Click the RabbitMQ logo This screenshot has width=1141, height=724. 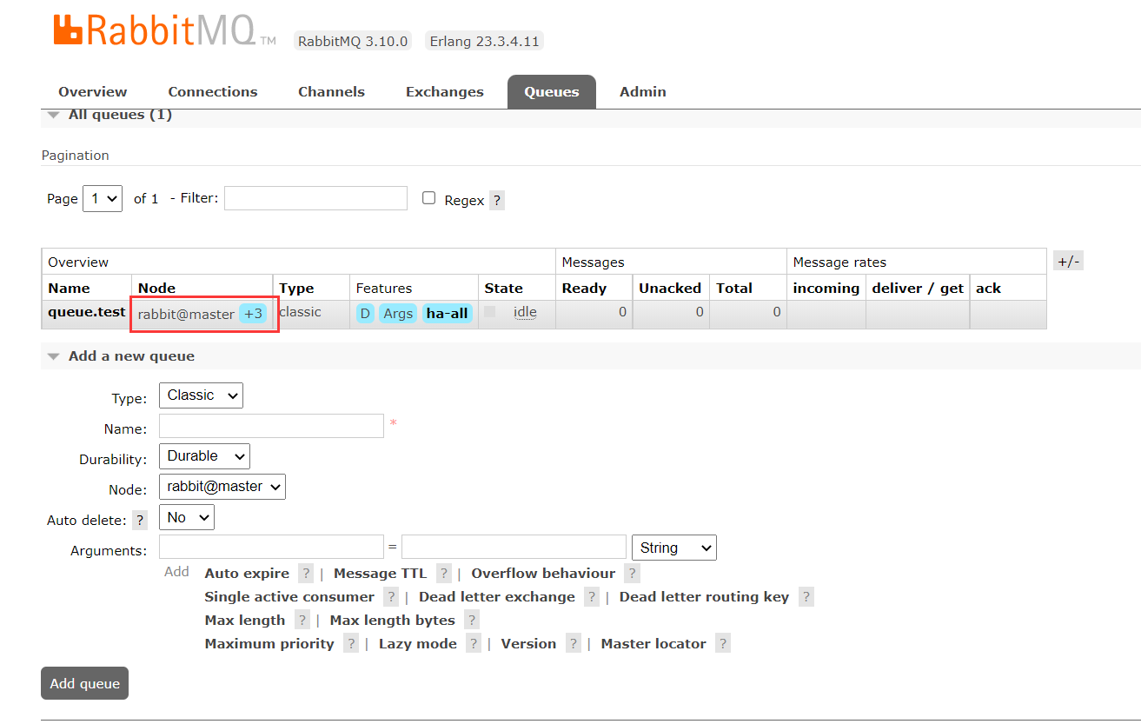pos(164,30)
